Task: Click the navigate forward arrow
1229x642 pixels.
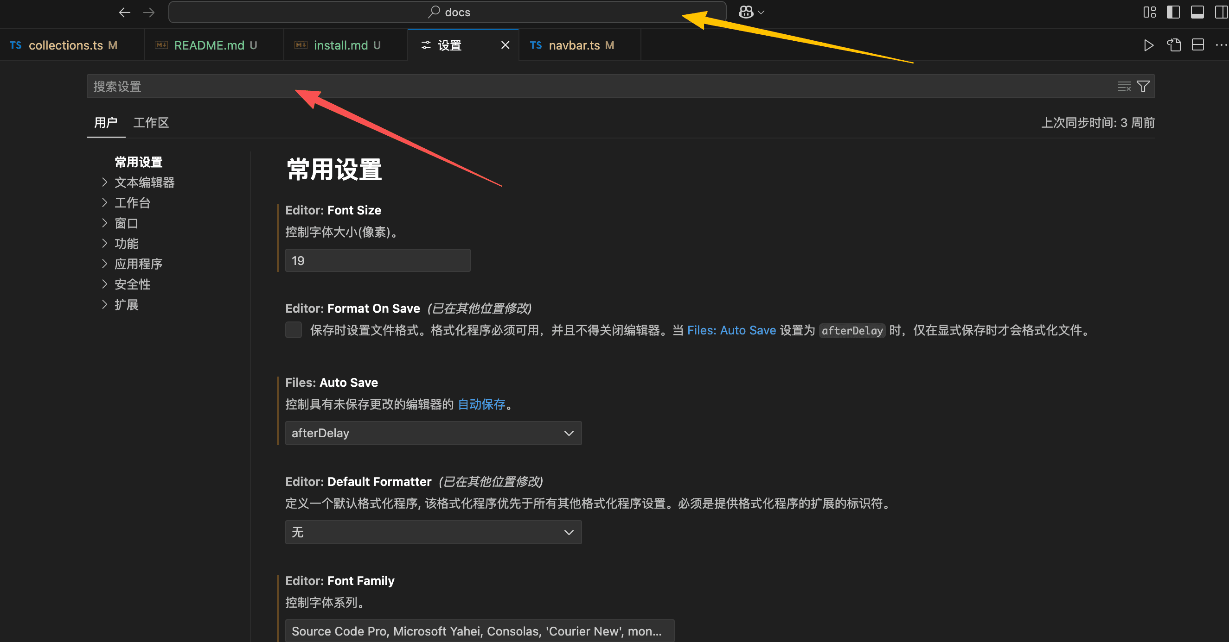Action: pos(149,13)
